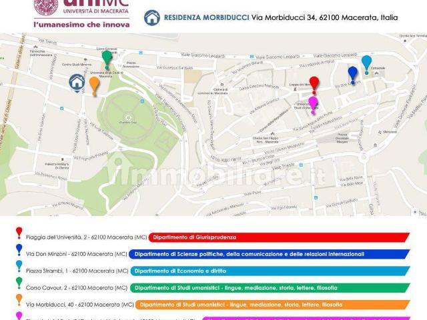Click the address 'Via Morbiducci 34, 62100 Macerata, Italia'
The height and width of the screenshot is (320, 427).
[324, 18]
